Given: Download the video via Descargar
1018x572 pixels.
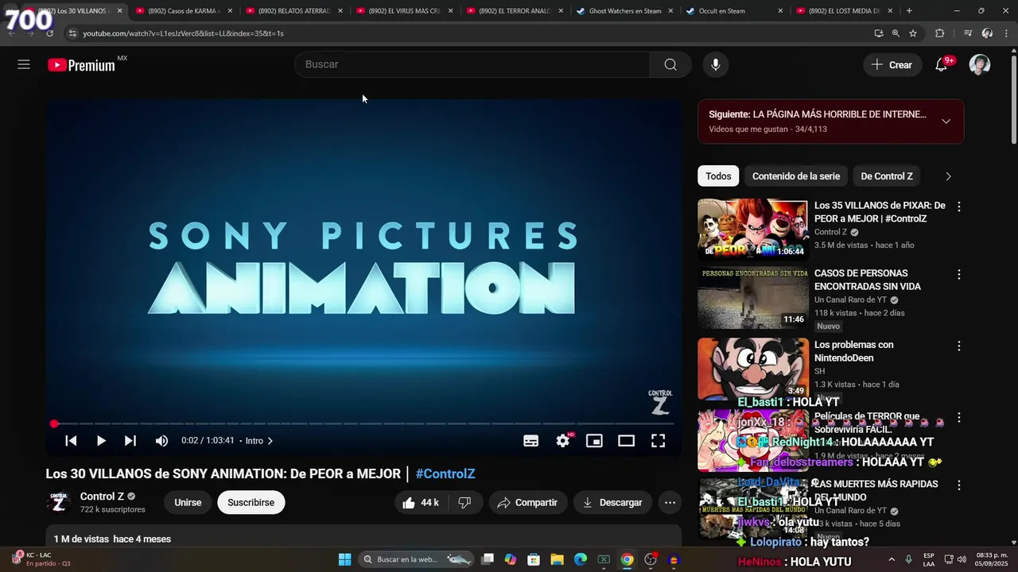Looking at the screenshot, I should [x=612, y=503].
